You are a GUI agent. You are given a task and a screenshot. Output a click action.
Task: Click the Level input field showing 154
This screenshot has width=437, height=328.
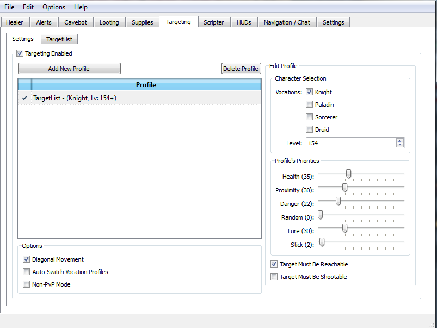350,143
